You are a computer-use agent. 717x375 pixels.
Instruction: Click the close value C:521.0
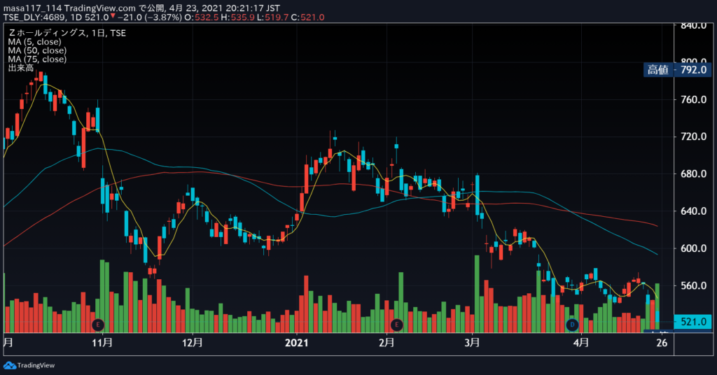click(307, 17)
